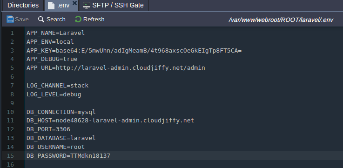
Task: Click the Search button label
Action: [56, 20]
